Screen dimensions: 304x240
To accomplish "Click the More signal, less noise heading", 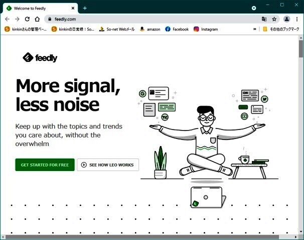I will 68,95.
